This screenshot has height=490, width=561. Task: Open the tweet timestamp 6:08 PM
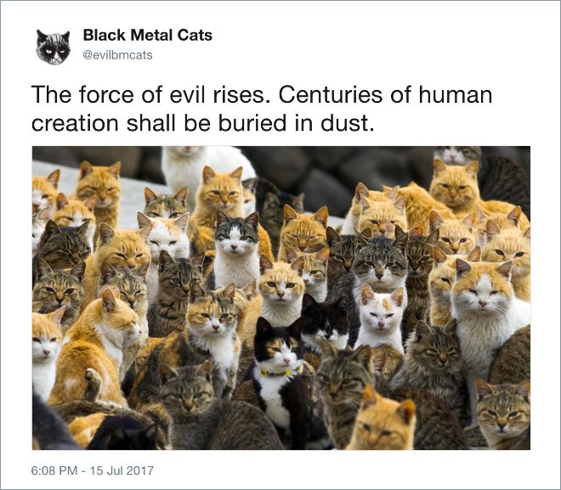click(x=54, y=470)
